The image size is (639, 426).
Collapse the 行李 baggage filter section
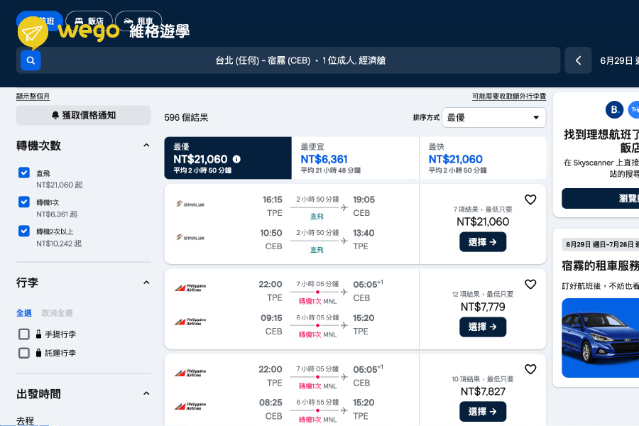coord(146,283)
